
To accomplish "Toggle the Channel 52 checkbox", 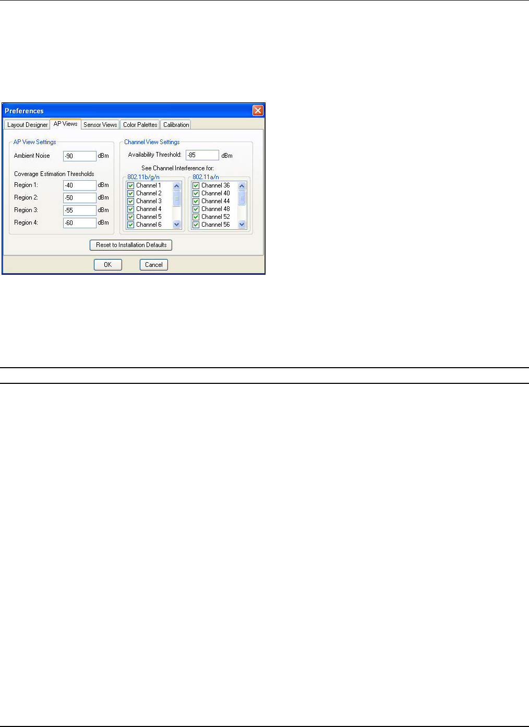I will coord(196,217).
